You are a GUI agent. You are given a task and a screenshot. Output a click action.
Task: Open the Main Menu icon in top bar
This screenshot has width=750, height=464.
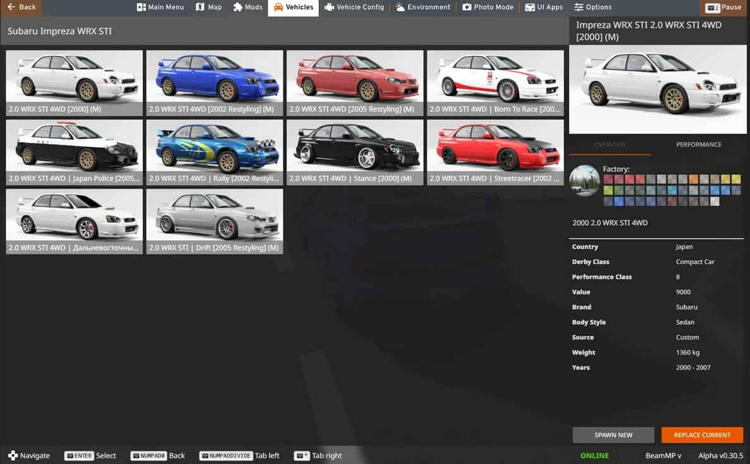(x=141, y=7)
